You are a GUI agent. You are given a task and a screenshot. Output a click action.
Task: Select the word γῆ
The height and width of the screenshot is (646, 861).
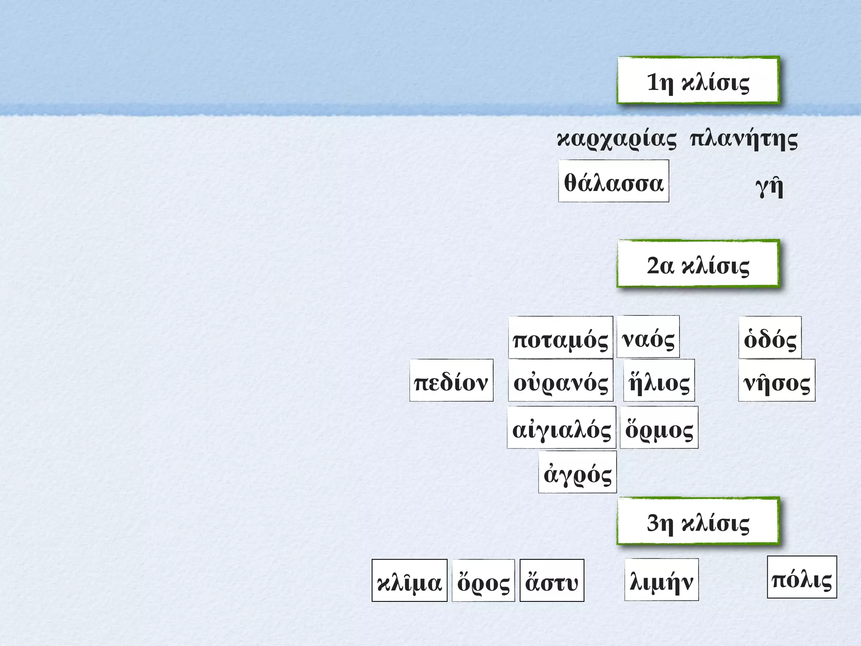click(x=769, y=186)
